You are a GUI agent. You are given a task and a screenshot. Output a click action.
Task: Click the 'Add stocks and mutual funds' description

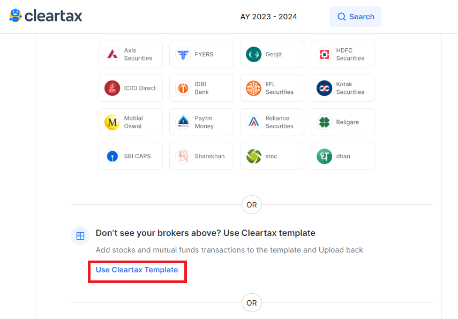pos(229,250)
